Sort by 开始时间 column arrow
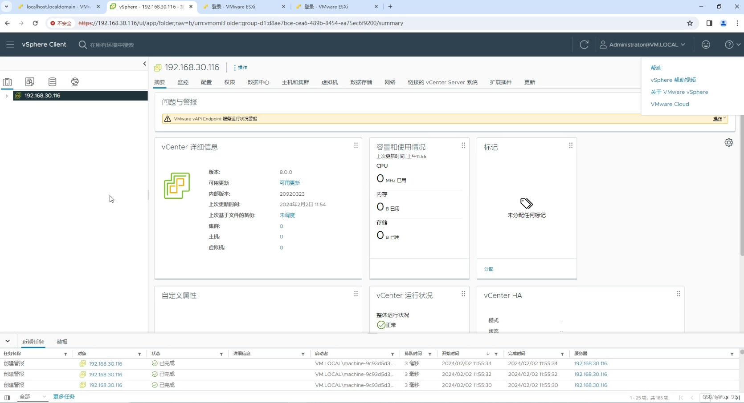The height and width of the screenshot is (403, 744). [x=488, y=354]
